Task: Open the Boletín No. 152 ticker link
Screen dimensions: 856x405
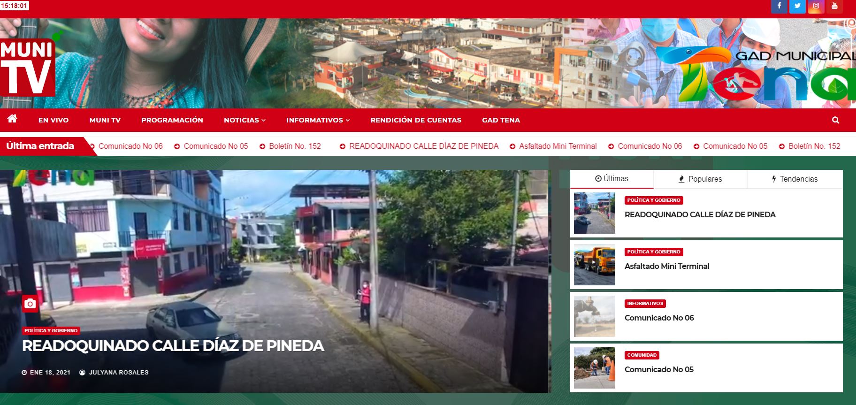Action: coord(295,146)
